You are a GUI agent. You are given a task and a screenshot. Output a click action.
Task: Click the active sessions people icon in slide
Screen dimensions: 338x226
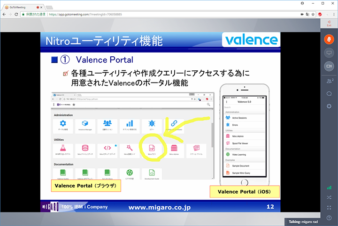pos(107,123)
